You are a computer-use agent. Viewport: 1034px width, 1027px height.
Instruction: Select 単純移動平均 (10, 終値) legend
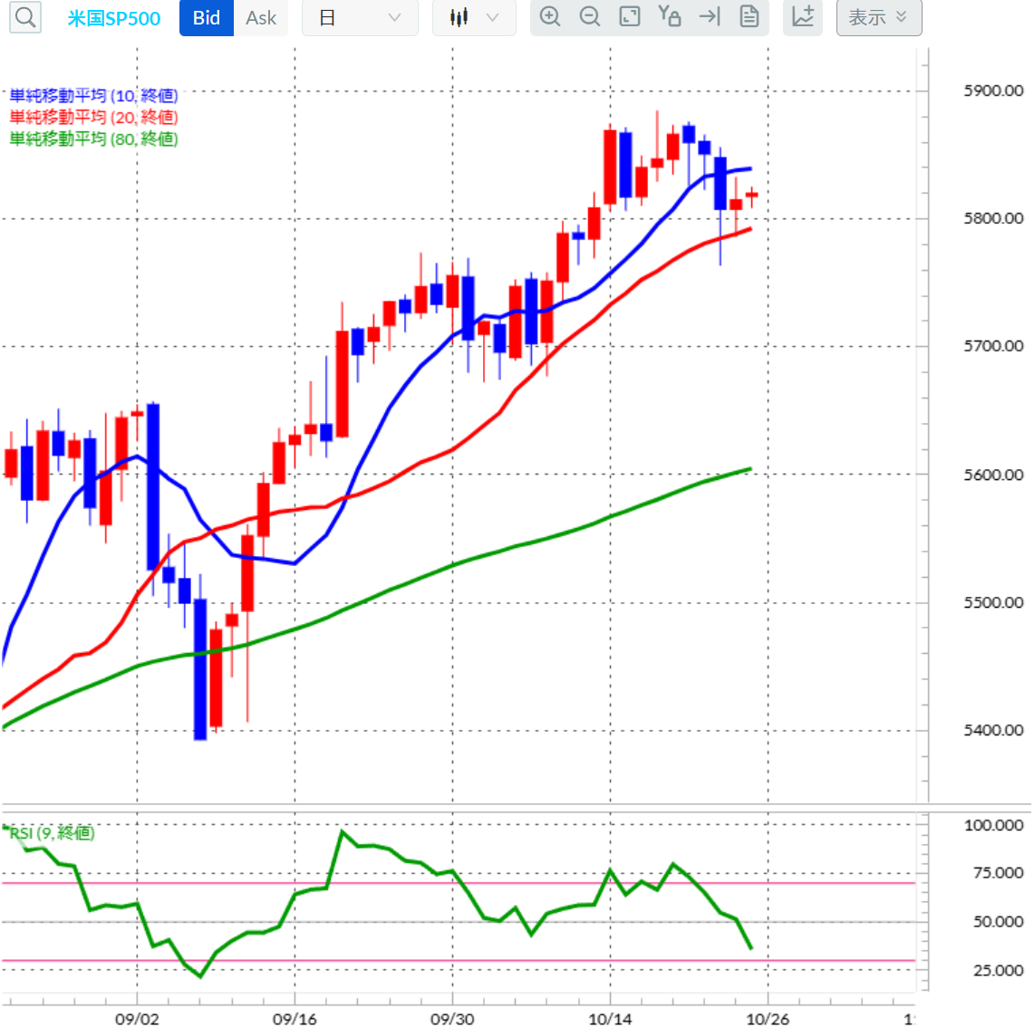pos(93,96)
